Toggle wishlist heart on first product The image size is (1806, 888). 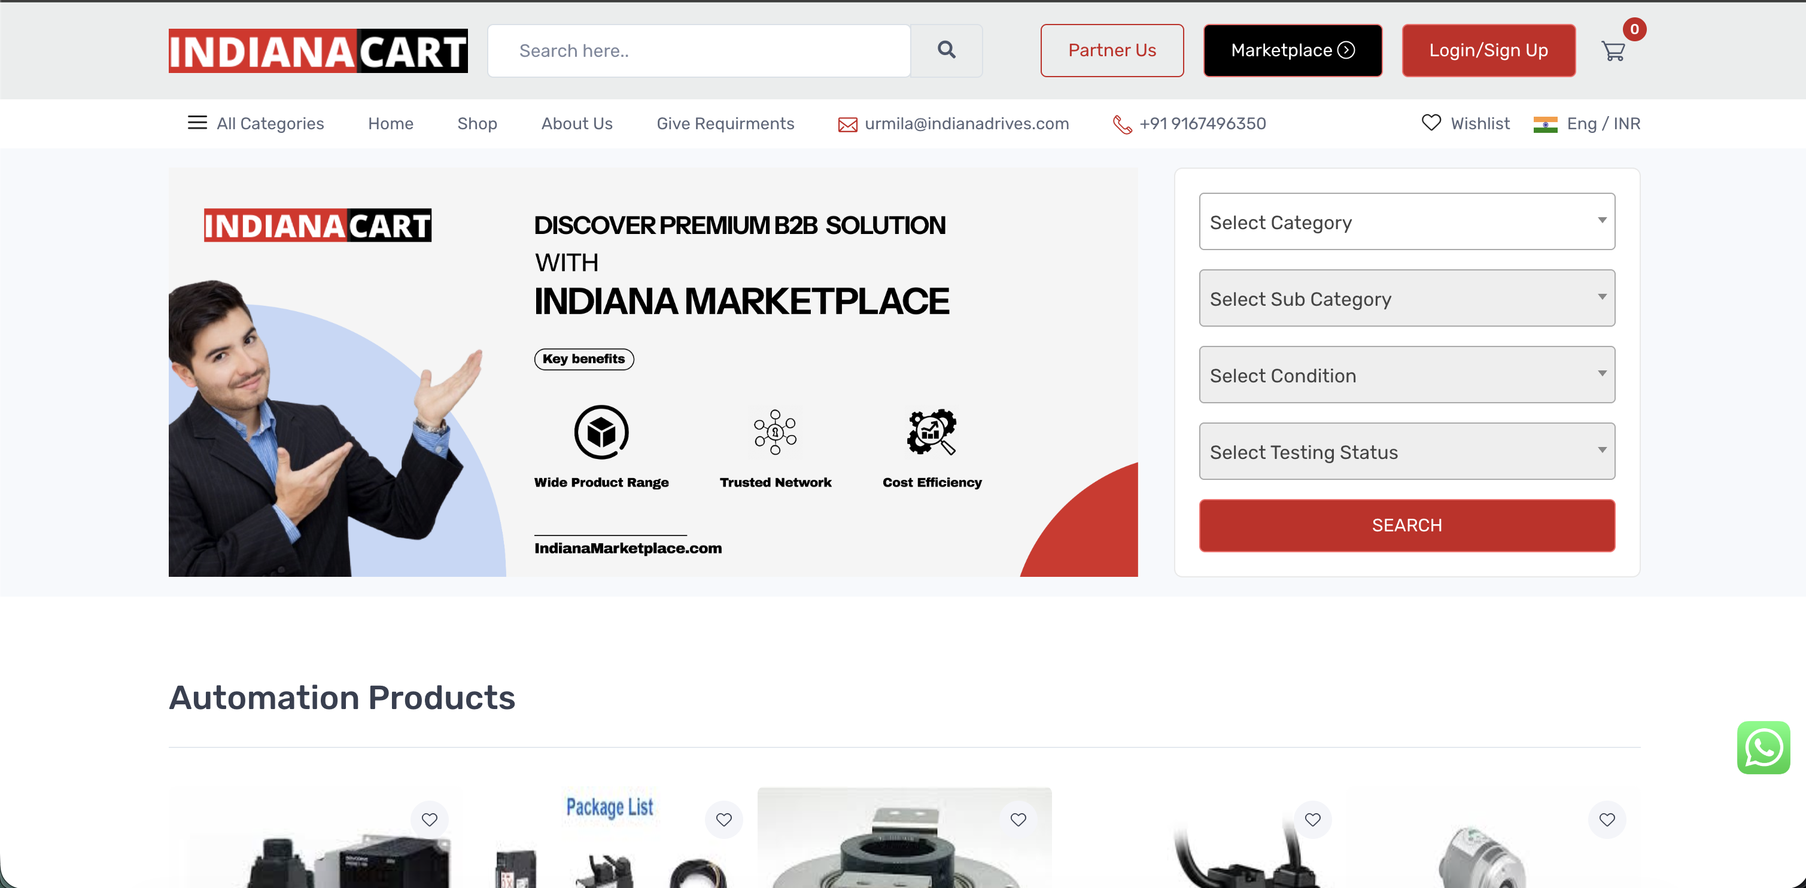[x=429, y=819]
